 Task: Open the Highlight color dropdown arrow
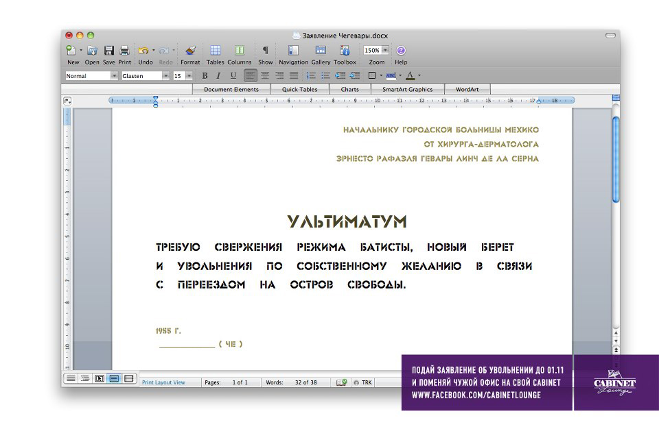(x=400, y=76)
